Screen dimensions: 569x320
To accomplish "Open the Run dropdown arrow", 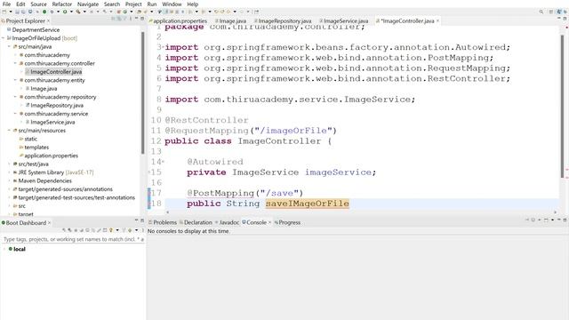I will click(x=71, y=12).
